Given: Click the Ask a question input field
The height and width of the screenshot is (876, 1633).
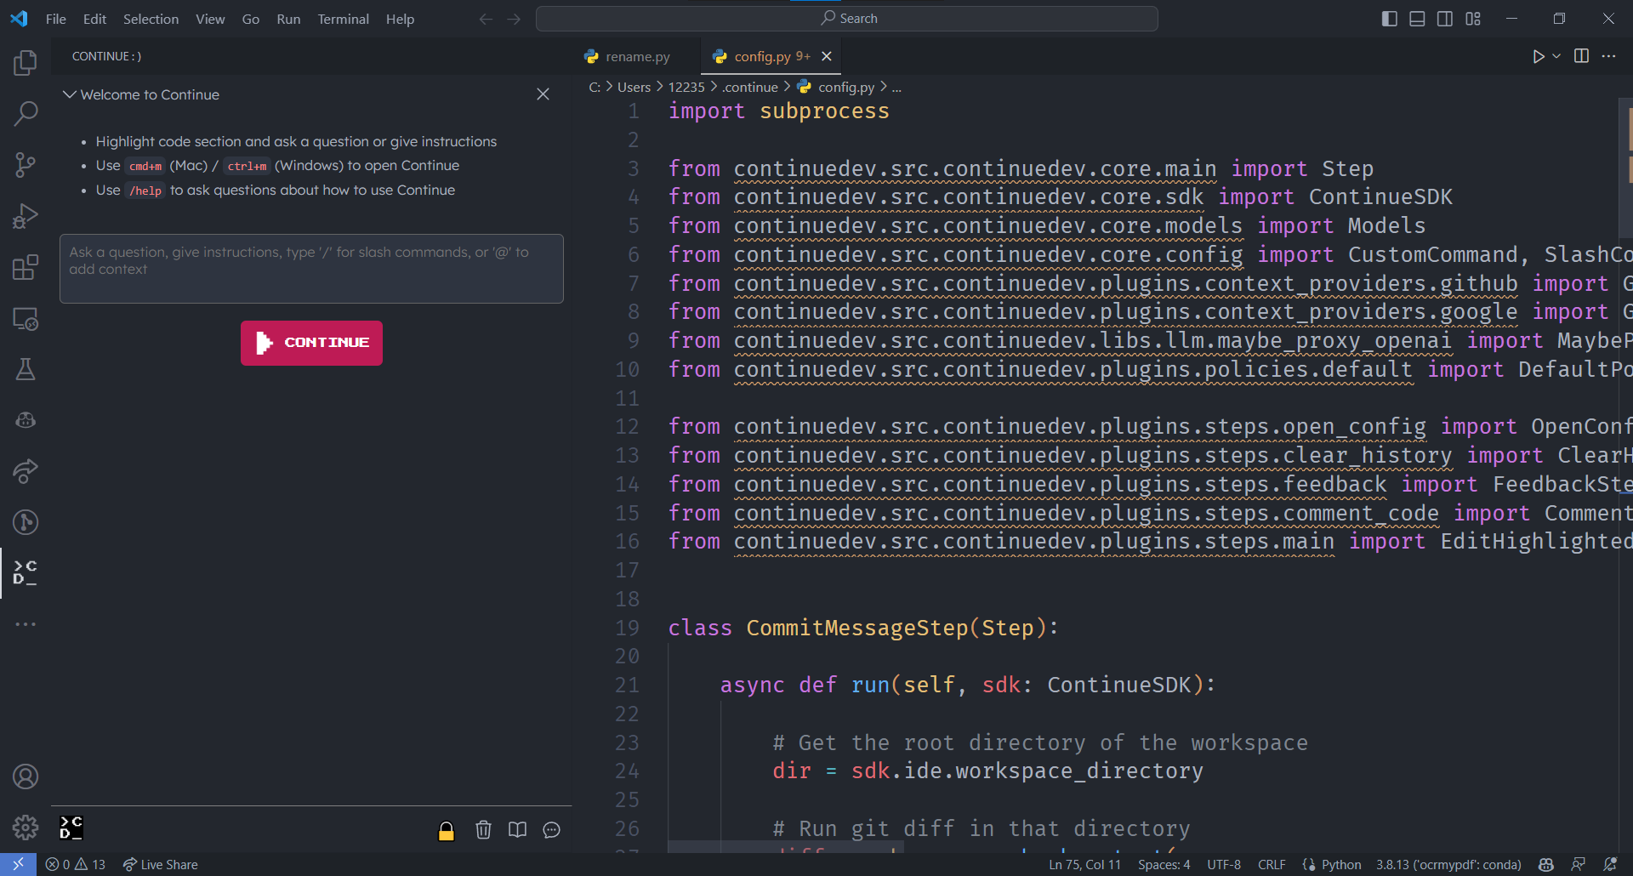Looking at the screenshot, I should pos(310,268).
